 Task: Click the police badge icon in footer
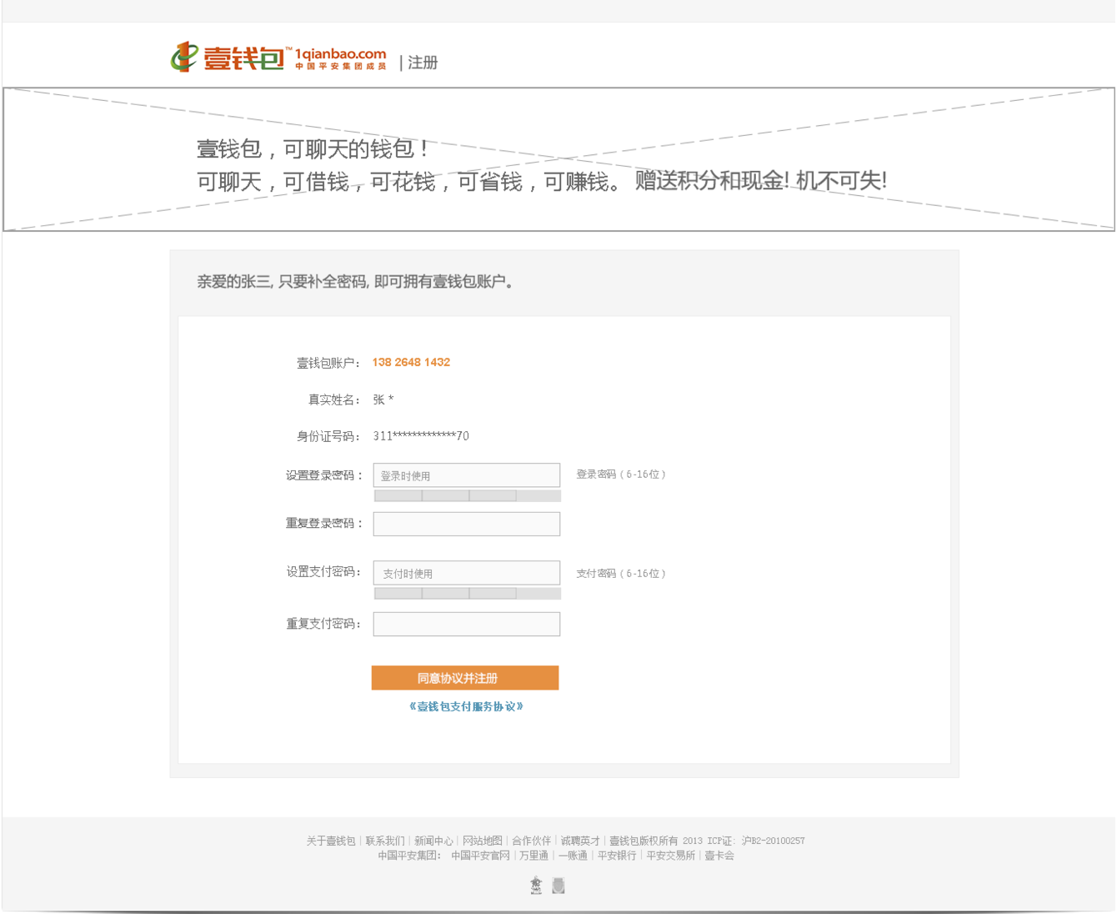coord(536,886)
